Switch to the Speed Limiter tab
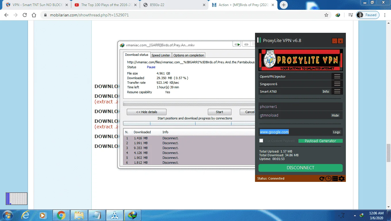The image size is (391, 221). click(161, 55)
